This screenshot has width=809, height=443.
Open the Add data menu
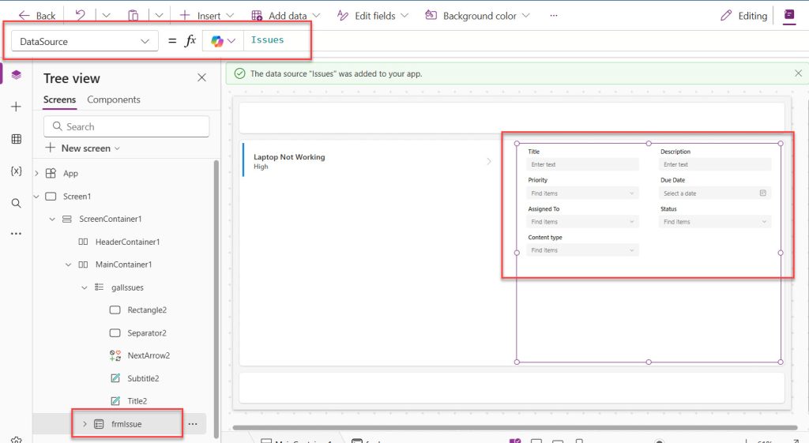pyautogui.click(x=285, y=16)
